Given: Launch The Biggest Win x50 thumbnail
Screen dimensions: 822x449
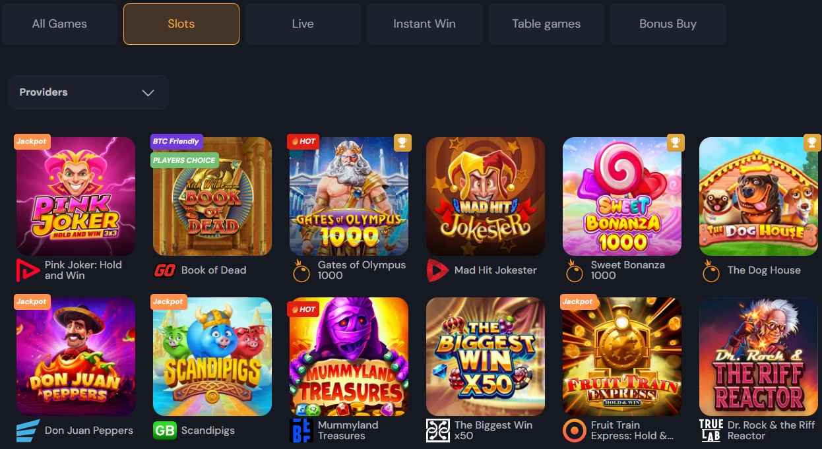Looking at the screenshot, I should pos(486,357).
